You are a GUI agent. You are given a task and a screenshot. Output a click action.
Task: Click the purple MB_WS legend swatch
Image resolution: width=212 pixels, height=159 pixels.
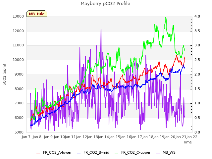[x=158, y=153]
